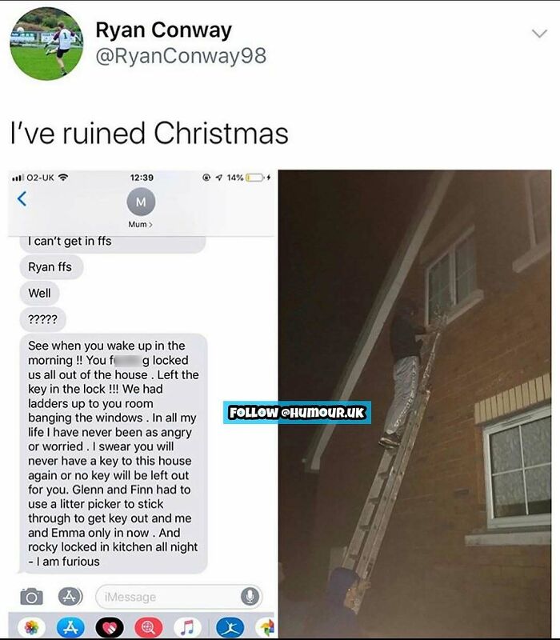Open the Mum contact avatar circle
560x640 pixels.
pyautogui.click(x=141, y=202)
